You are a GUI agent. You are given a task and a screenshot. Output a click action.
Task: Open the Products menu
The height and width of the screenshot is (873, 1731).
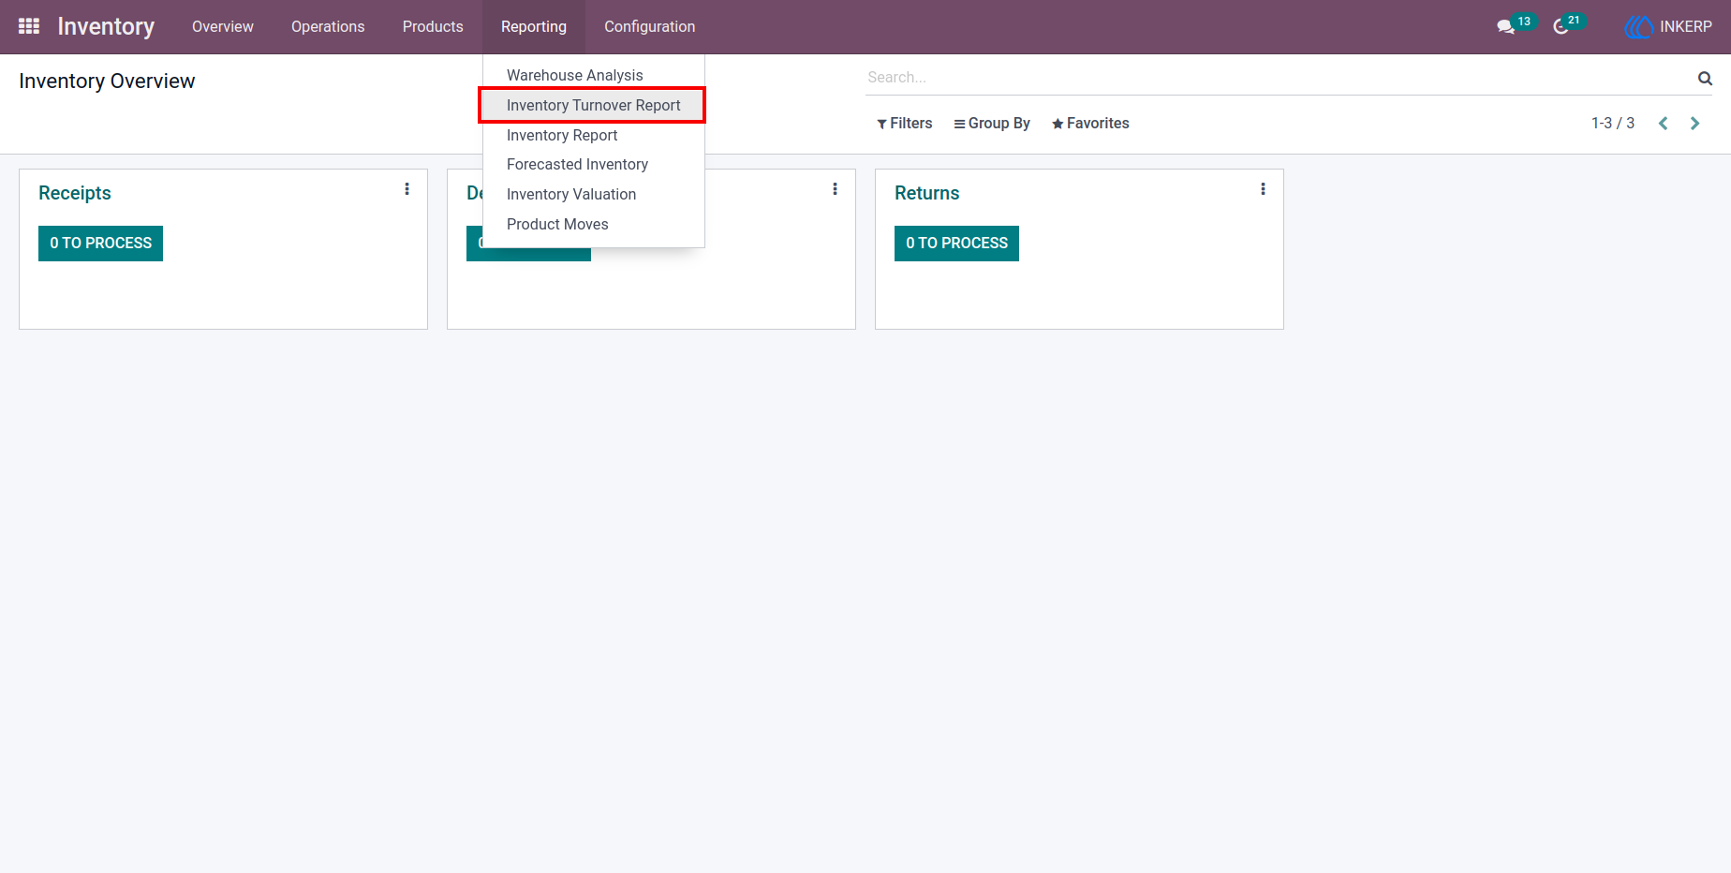coord(433,27)
